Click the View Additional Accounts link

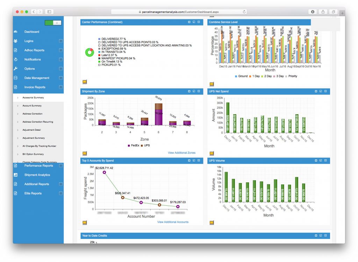point(173,222)
